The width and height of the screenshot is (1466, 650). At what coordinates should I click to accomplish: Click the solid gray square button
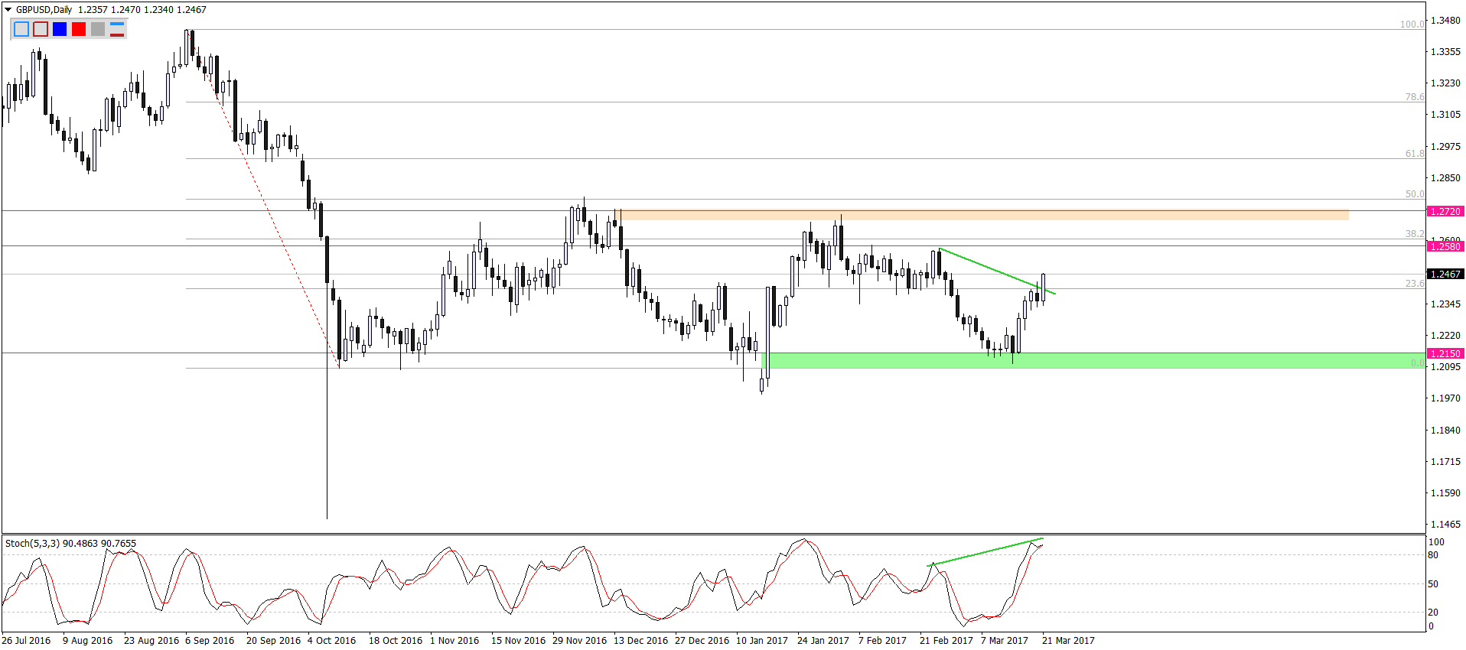pos(98,29)
